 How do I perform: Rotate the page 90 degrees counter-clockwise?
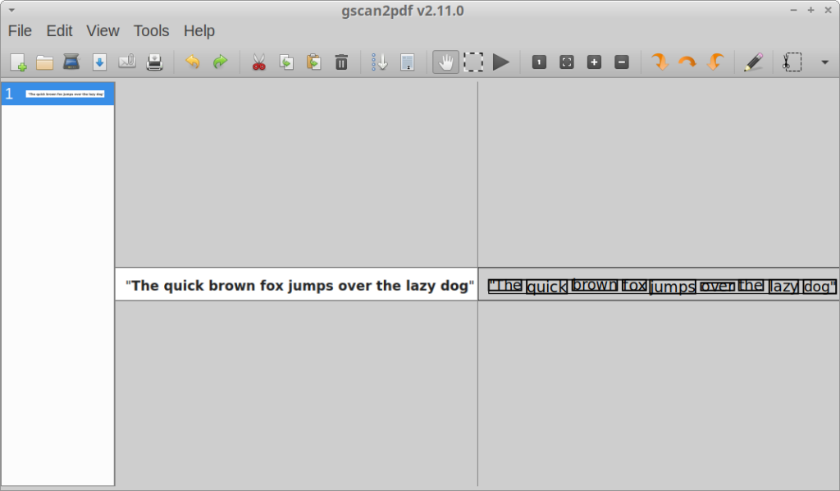coord(714,62)
